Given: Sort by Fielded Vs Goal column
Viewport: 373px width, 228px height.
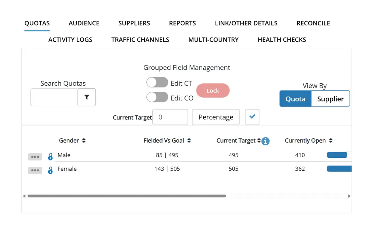Looking at the screenshot, I should point(189,141).
